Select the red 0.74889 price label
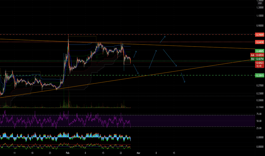Viewport: 265px width, 156px height. coord(260,35)
